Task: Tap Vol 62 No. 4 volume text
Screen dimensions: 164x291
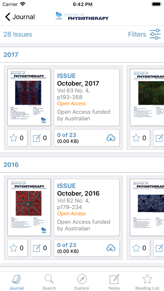Action: click(x=74, y=200)
